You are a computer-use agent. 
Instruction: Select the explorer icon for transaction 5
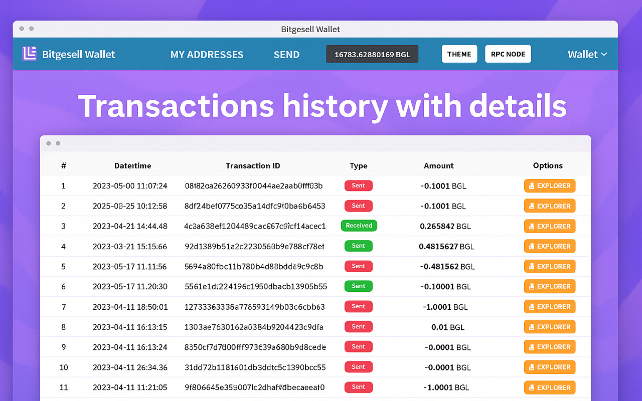tap(532, 266)
